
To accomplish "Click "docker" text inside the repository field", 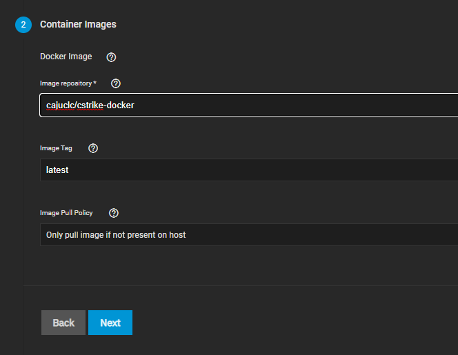I will coord(119,105).
